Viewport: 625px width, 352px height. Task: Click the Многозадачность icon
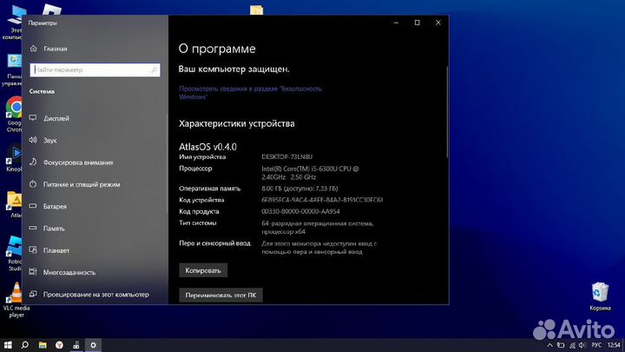[33, 272]
